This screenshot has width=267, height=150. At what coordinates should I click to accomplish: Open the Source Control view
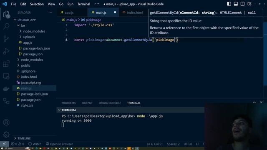coord(6,39)
